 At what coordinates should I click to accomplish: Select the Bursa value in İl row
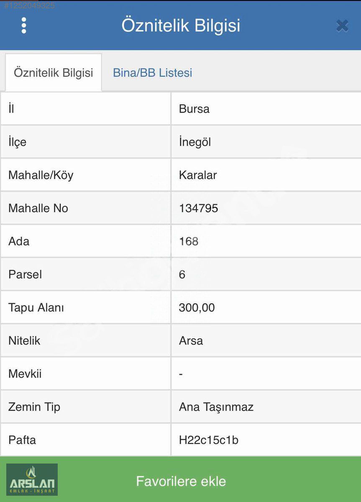(x=194, y=109)
